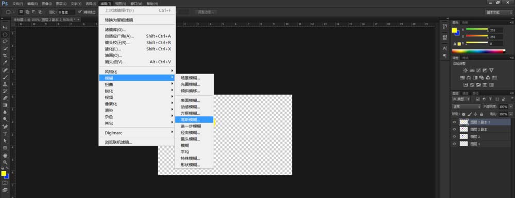Click the foreground color swatch in Color panel
Screen dimensions: 515x198
tap(454, 30)
